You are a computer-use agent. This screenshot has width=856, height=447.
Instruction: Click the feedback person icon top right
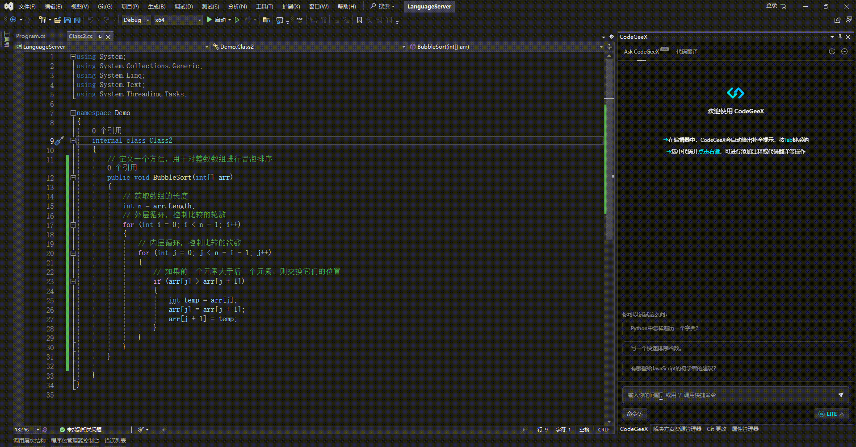click(849, 20)
